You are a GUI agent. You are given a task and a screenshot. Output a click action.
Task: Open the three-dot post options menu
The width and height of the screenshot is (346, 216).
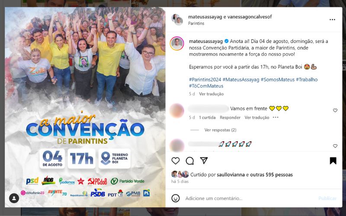(x=332, y=19)
